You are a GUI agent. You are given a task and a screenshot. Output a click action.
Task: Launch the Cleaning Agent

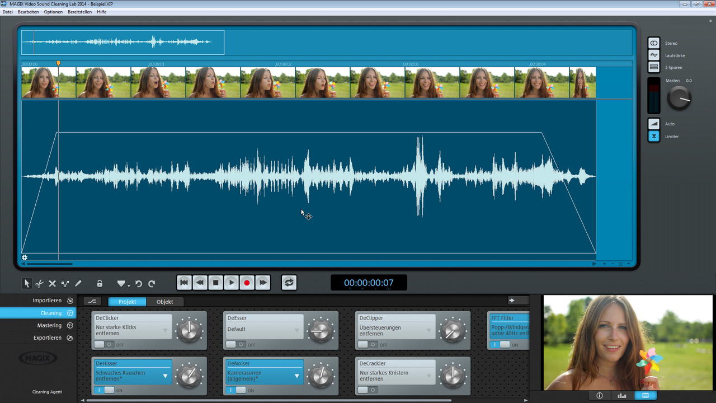click(x=47, y=392)
